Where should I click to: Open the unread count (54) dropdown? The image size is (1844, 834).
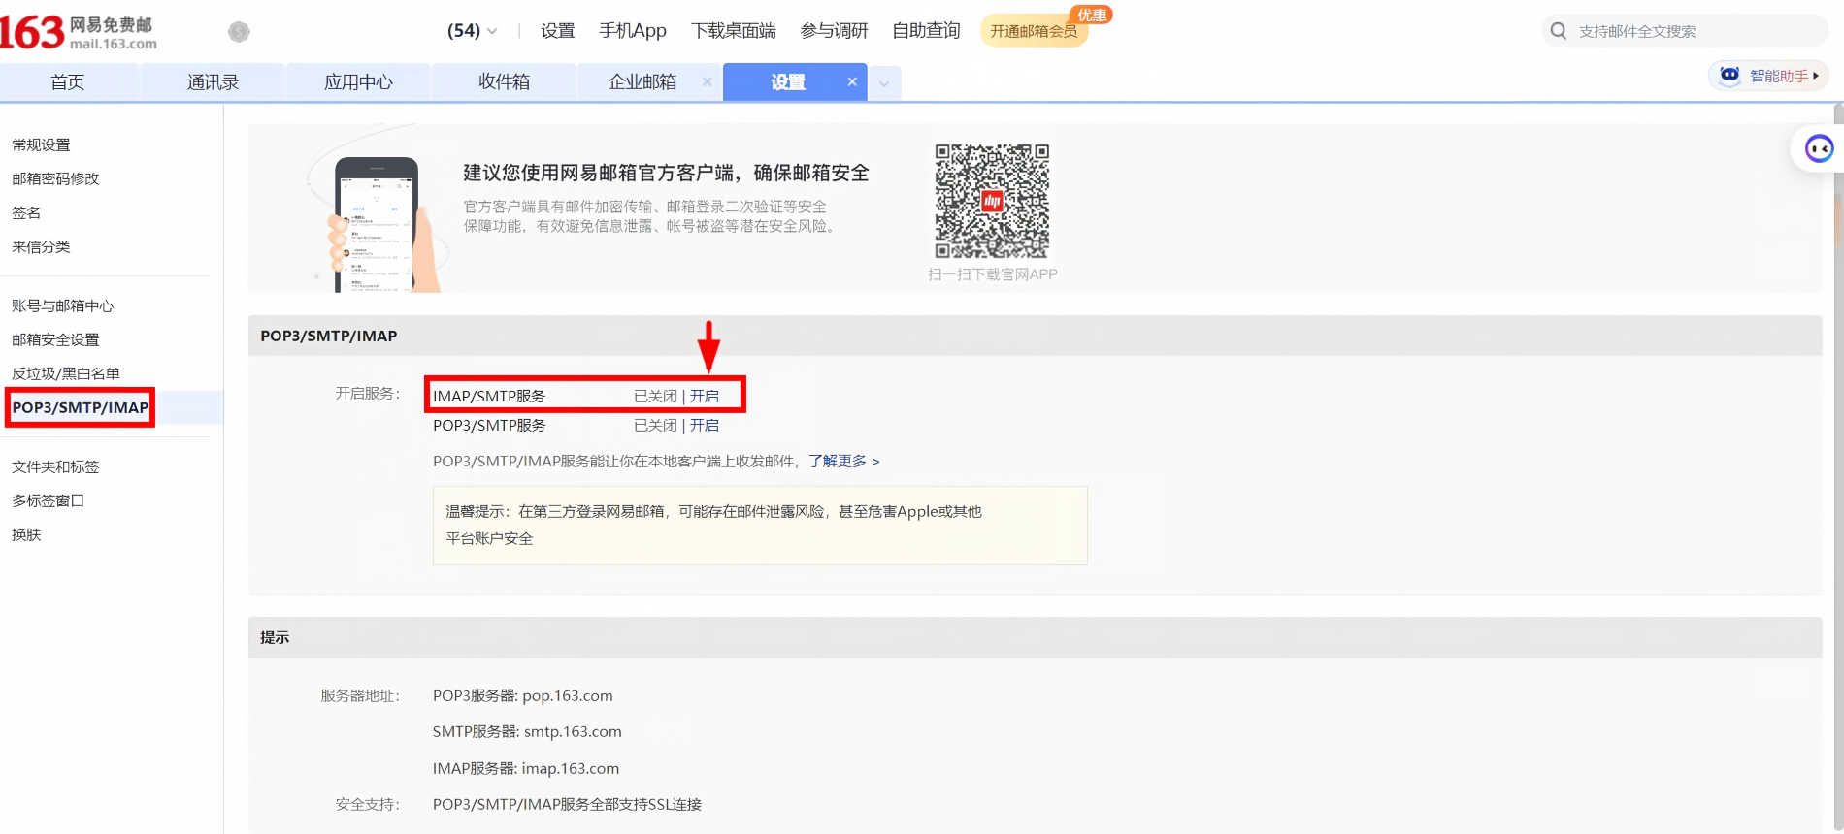tap(473, 31)
